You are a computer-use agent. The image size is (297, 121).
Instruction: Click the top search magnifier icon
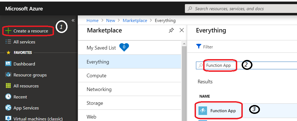(189, 9)
